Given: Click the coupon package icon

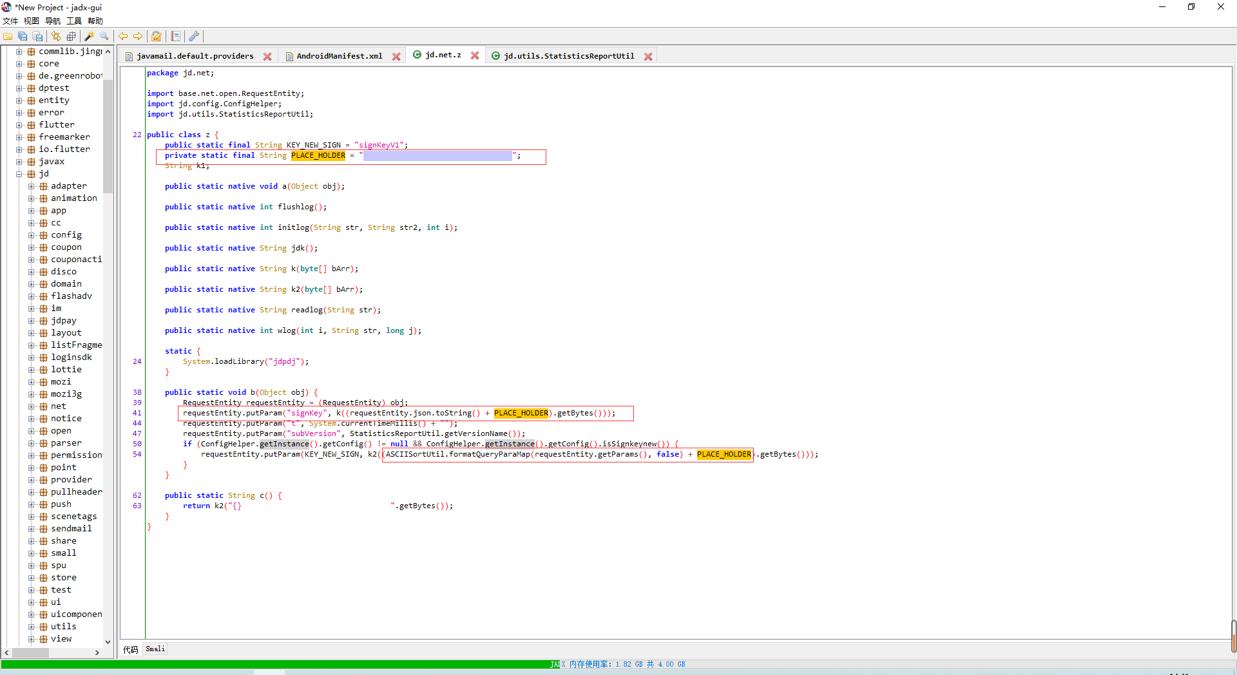Looking at the screenshot, I should (44, 247).
